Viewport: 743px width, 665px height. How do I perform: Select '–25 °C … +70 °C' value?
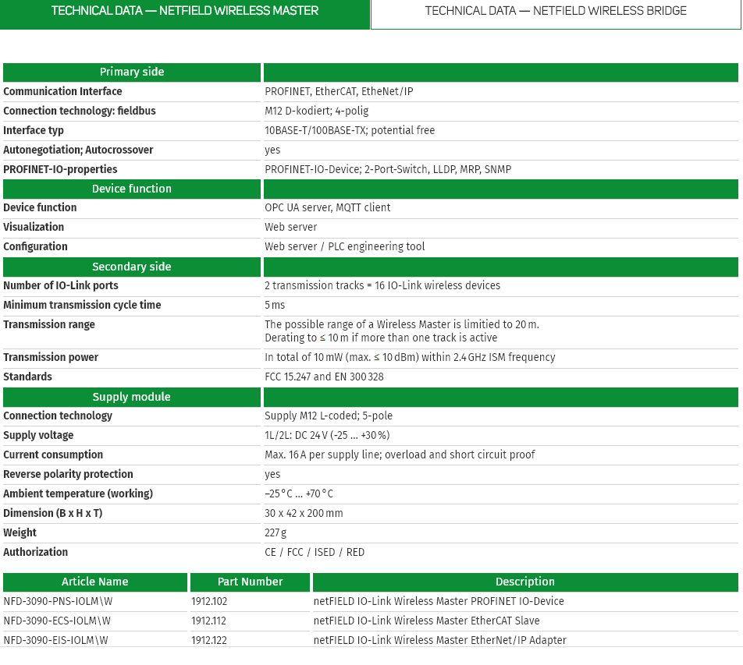click(298, 493)
